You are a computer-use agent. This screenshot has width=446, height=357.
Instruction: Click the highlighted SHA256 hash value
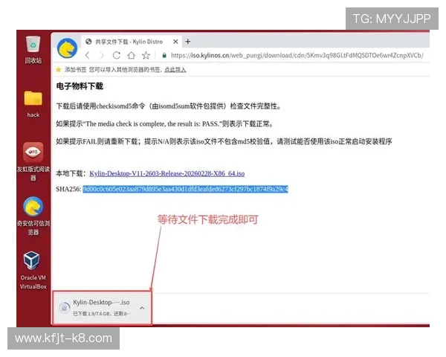click(x=185, y=189)
